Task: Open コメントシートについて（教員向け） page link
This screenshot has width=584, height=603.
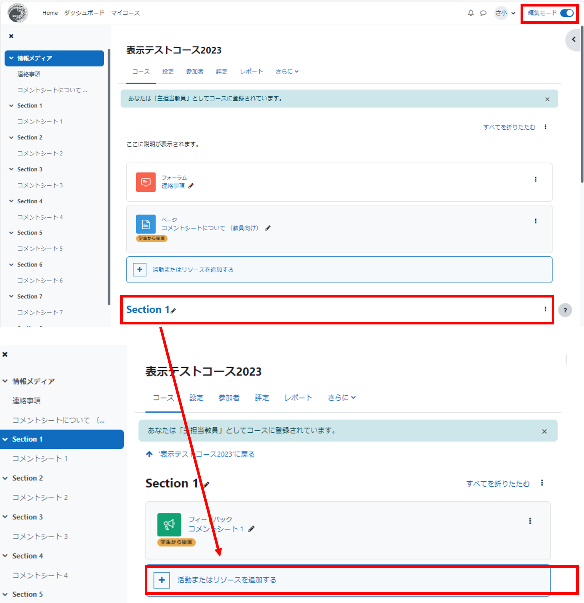Action: pos(210,228)
